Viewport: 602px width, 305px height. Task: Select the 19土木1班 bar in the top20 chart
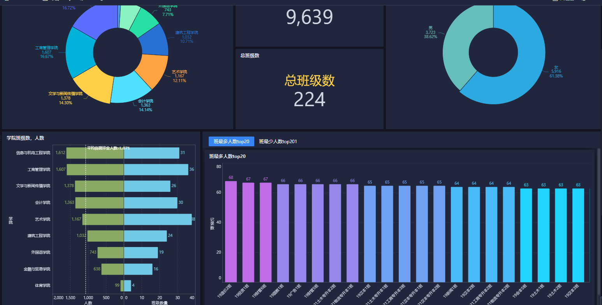[x=544, y=235]
